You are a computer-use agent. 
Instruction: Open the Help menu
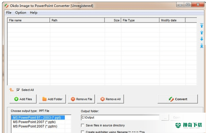tap(34, 13)
